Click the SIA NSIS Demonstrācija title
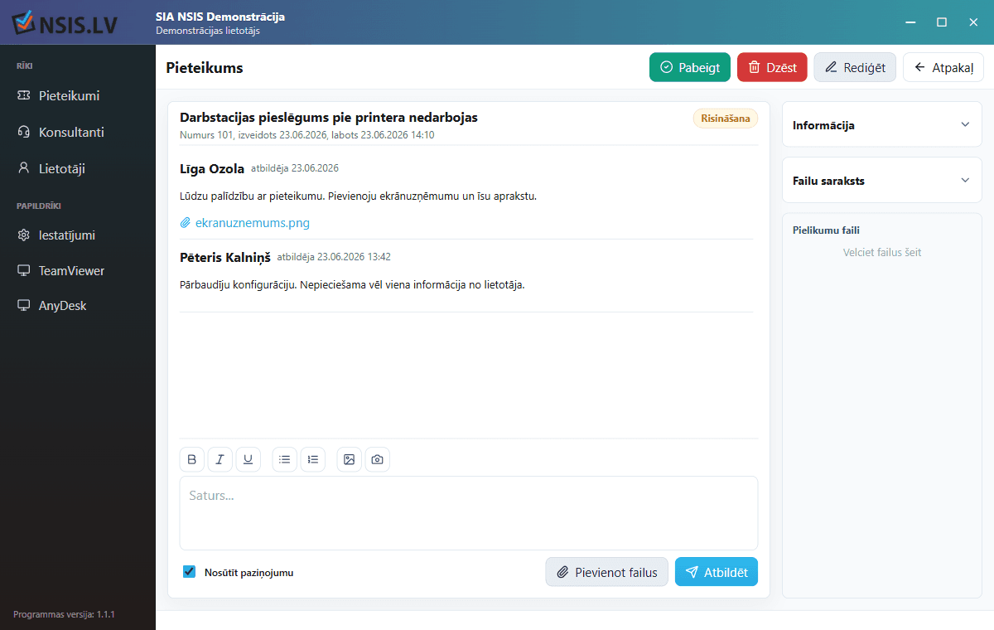Image resolution: width=994 pixels, height=630 pixels. click(x=220, y=17)
